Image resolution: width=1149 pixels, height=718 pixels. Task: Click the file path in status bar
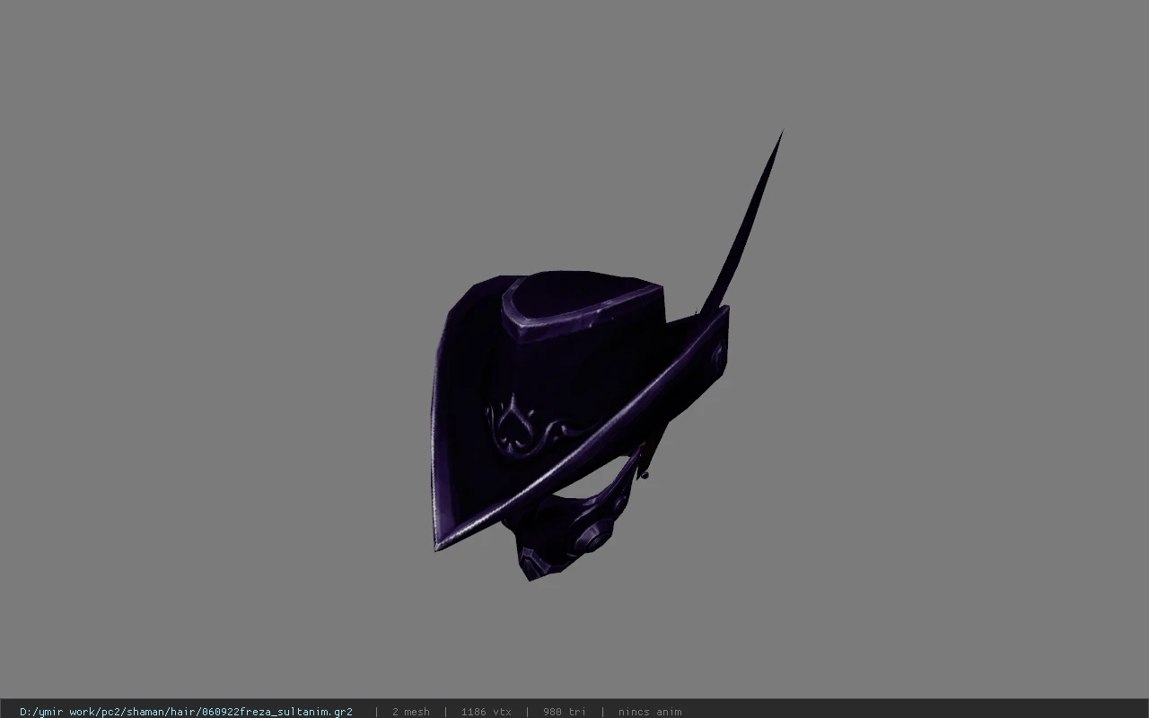tap(186, 712)
